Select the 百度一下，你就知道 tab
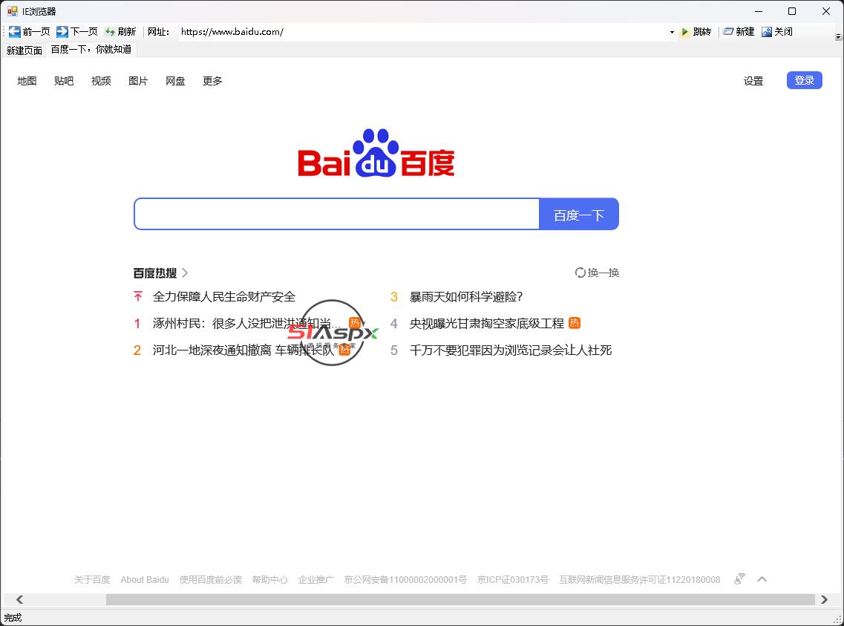The height and width of the screenshot is (626, 844). (91, 49)
